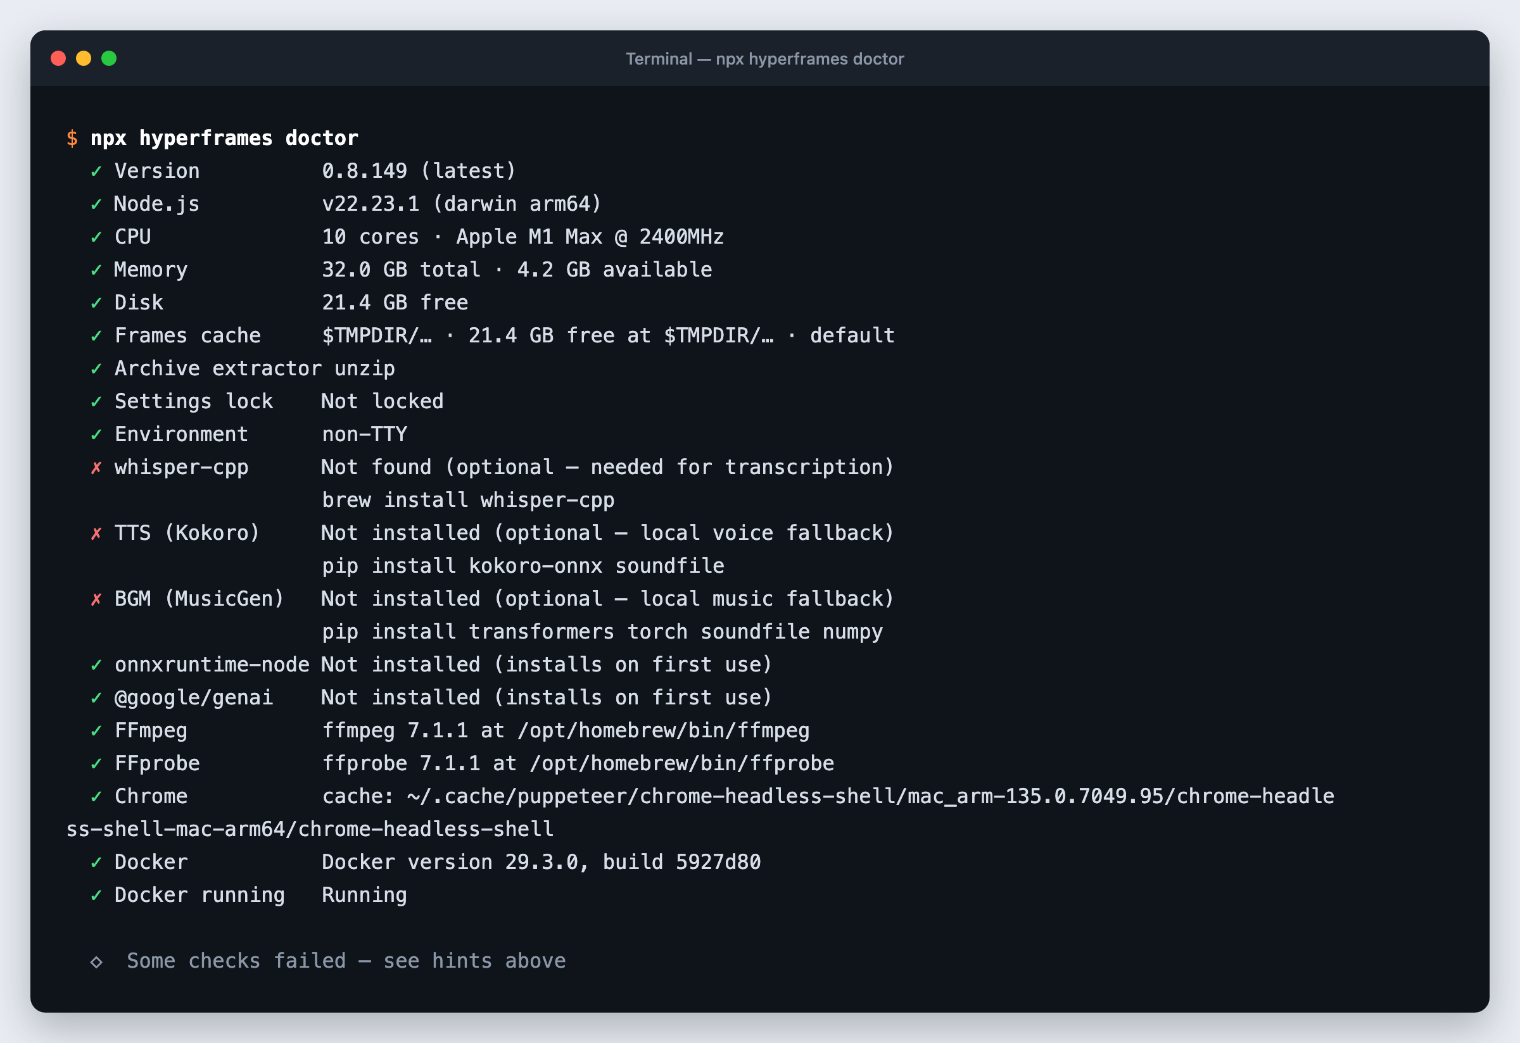Viewport: 1520px width, 1043px height.
Task: Click the green checkmark beside FFmpeg
Action: tap(96, 731)
